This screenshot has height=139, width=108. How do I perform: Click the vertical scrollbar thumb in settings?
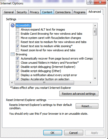(x=95, y=32)
